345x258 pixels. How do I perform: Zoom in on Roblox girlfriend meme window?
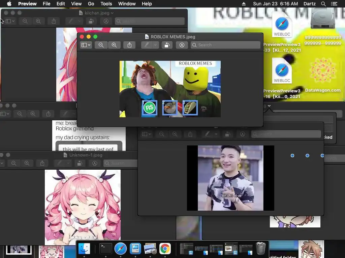(x=33, y=114)
